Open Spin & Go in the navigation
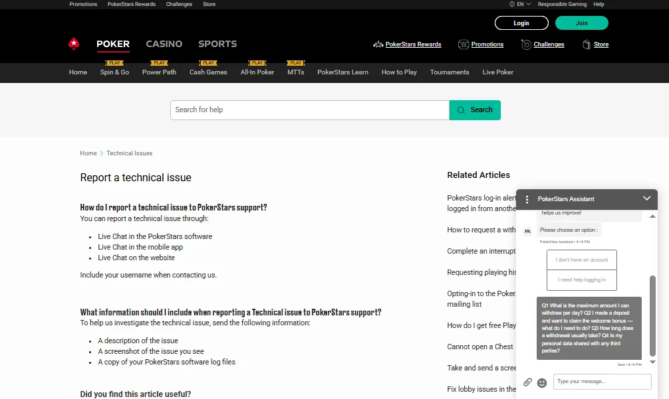 114,72
